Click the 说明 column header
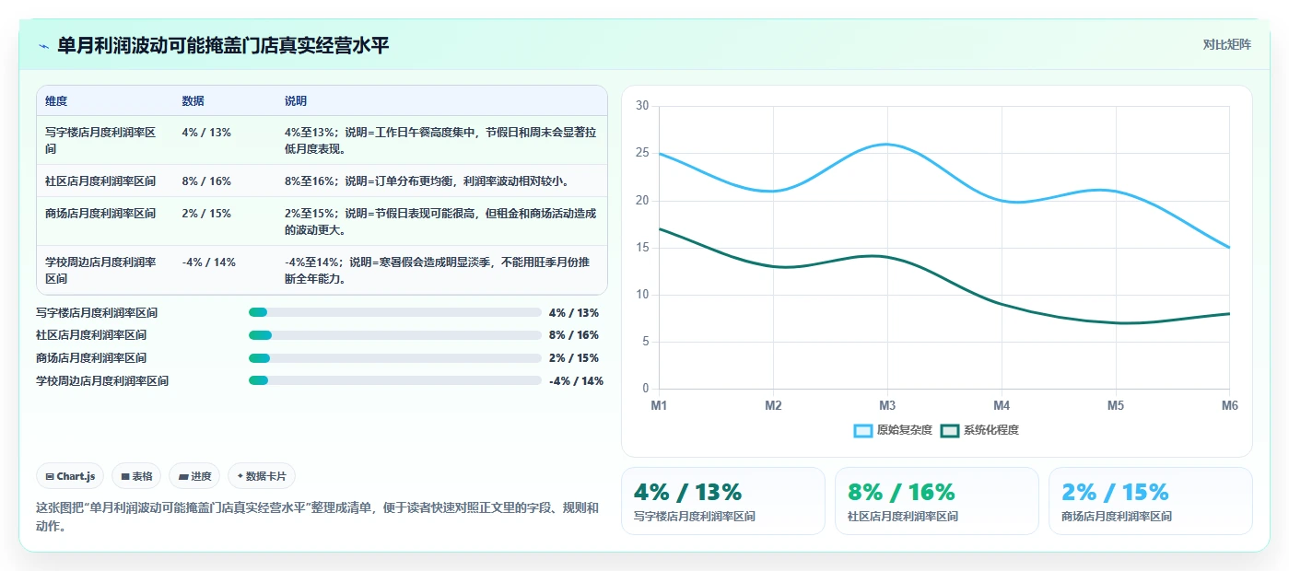Screen dimensions: 1289x571 [296, 101]
